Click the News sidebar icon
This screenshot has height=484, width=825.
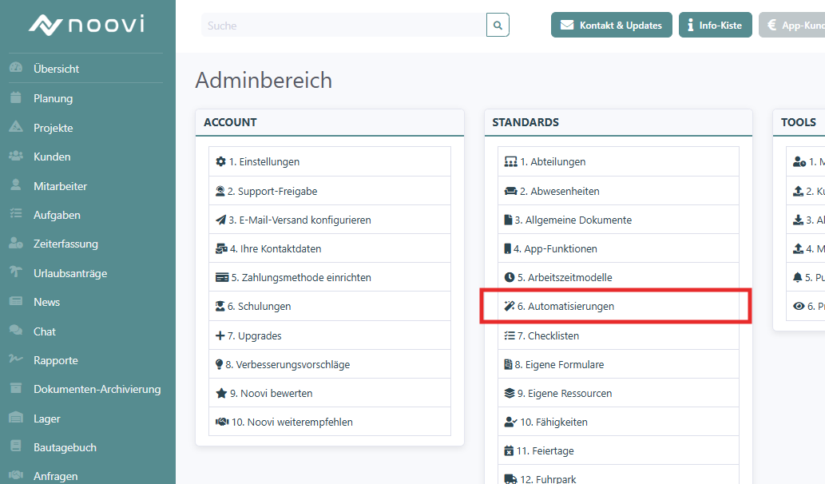click(16, 301)
